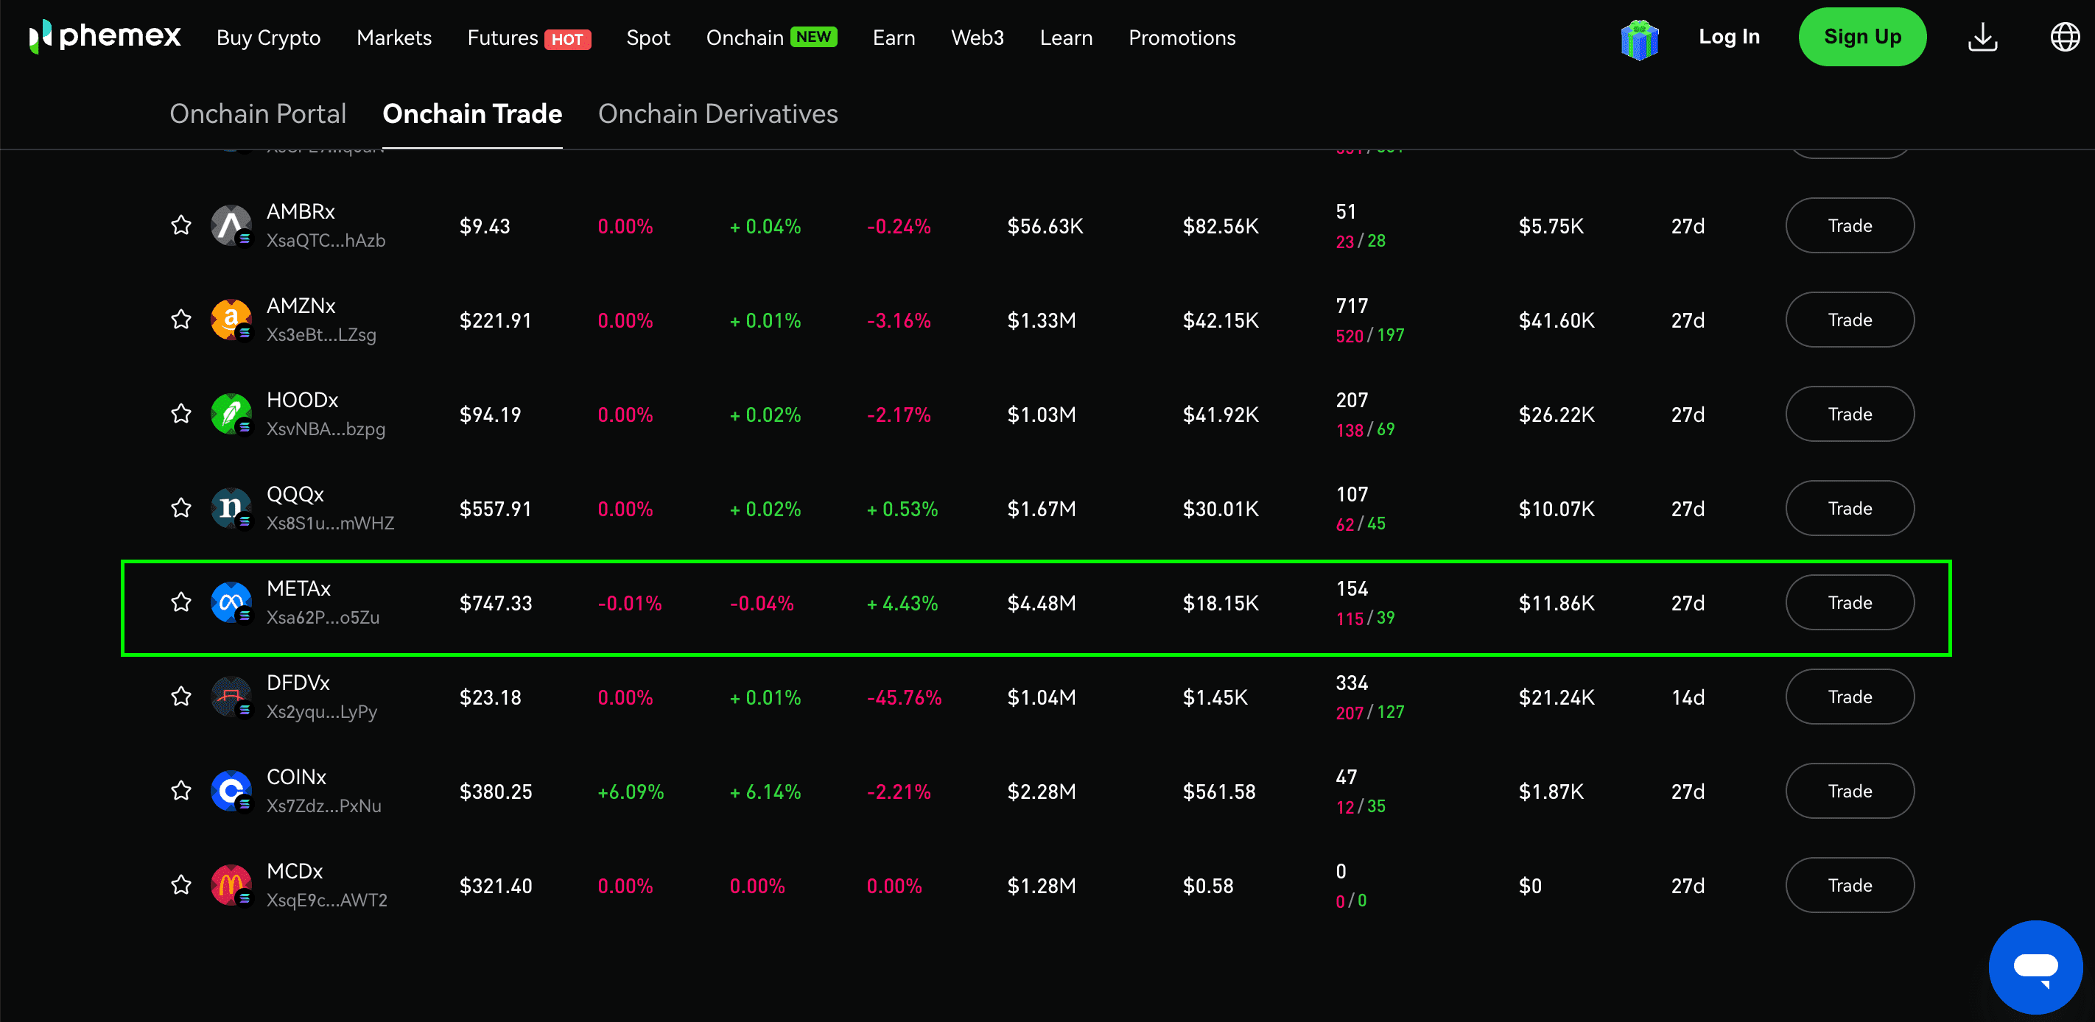Favorite HOODx with the star
The height and width of the screenshot is (1022, 2095).
[x=180, y=414]
